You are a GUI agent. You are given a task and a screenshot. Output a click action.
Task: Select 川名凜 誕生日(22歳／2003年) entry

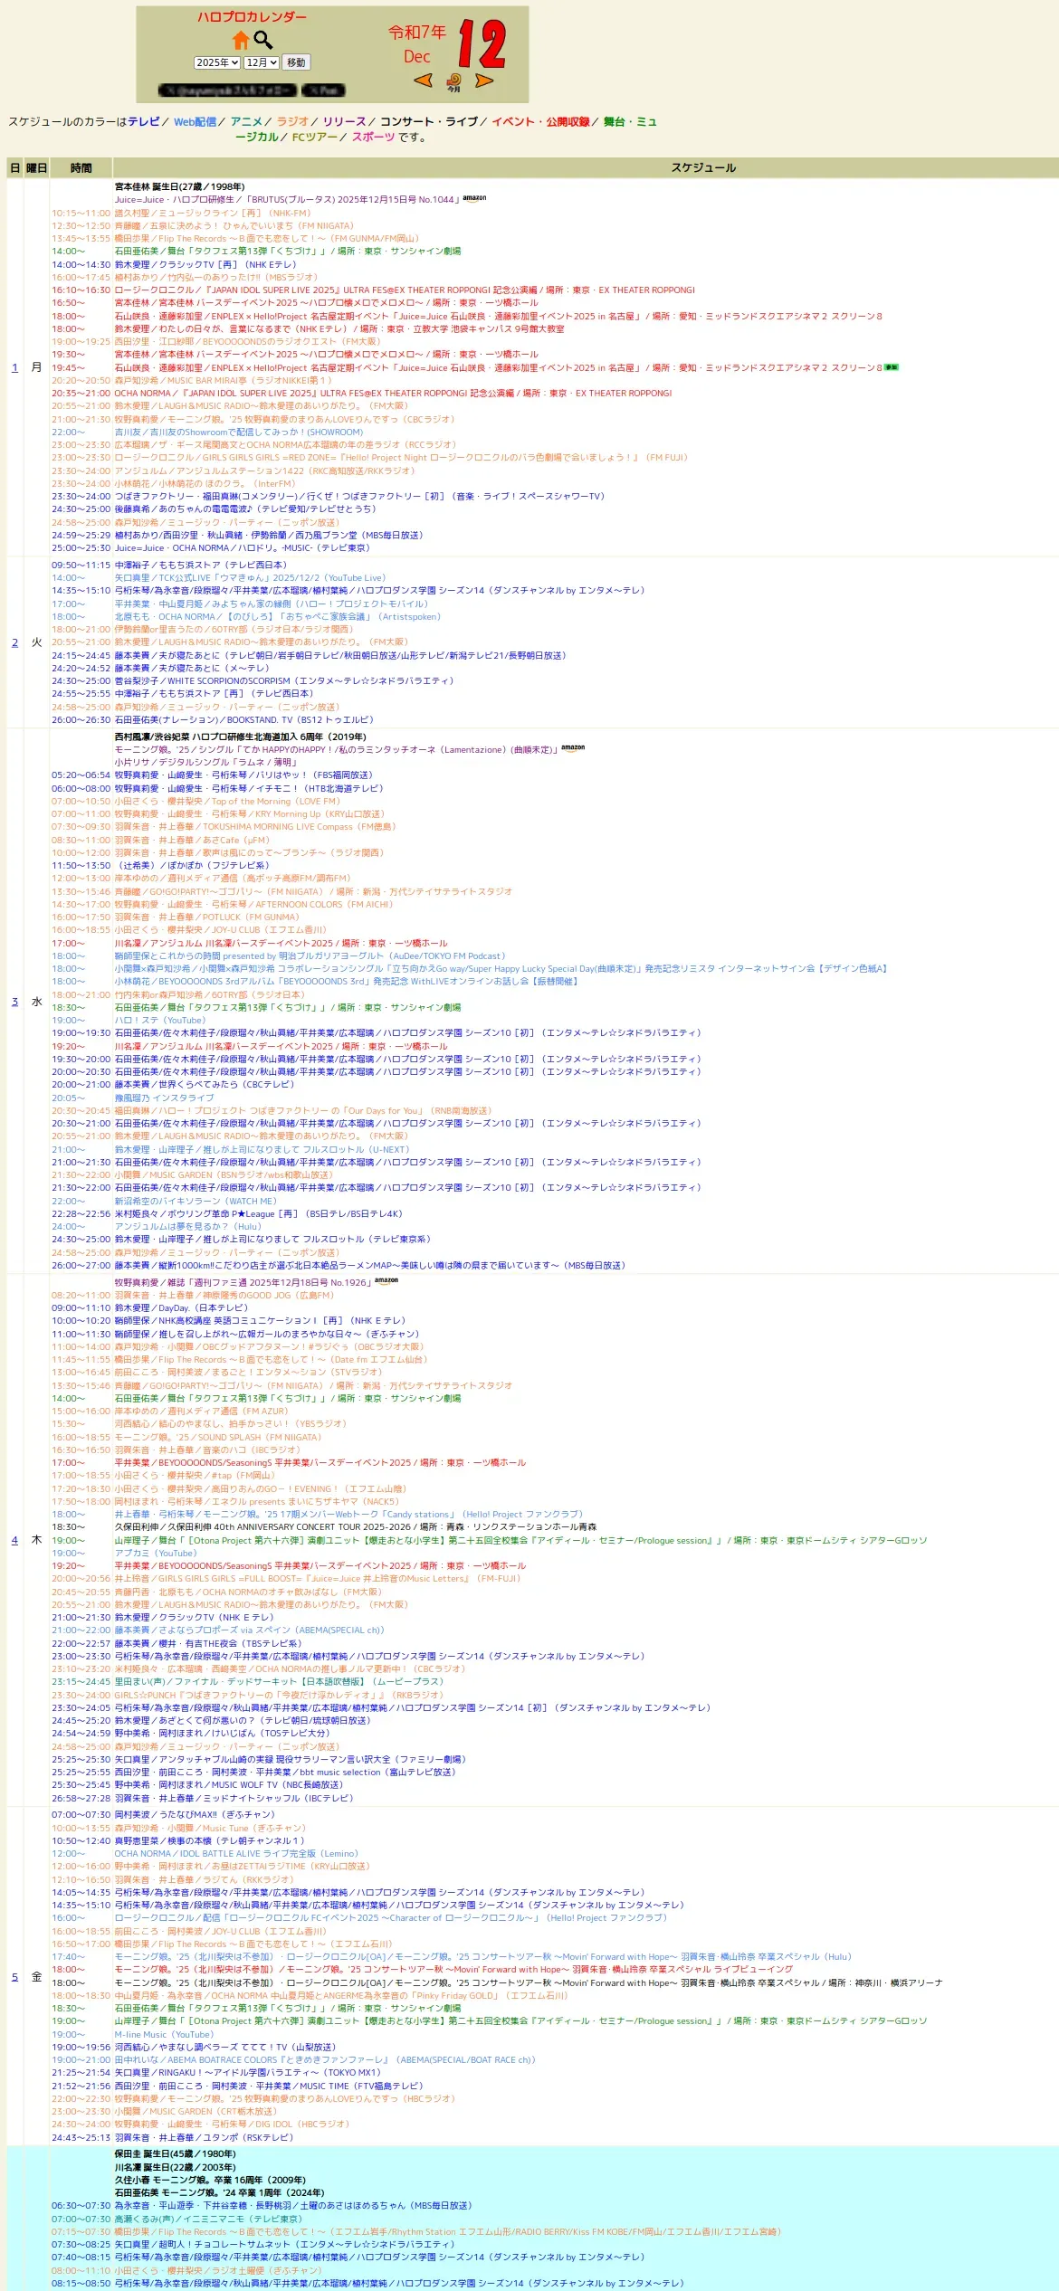click(176, 2167)
